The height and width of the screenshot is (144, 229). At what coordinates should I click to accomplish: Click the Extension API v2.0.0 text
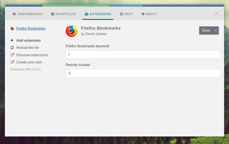pyautogui.click(x=25, y=69)
